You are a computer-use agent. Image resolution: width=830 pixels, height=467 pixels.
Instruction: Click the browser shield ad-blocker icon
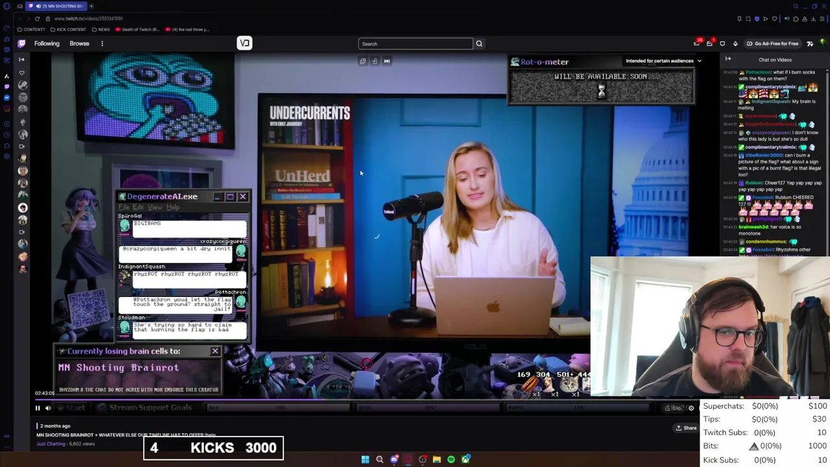757,19
